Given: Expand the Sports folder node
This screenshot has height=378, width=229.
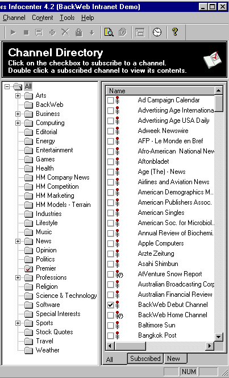Looking at the screenshot, I should tap(18, 323).
